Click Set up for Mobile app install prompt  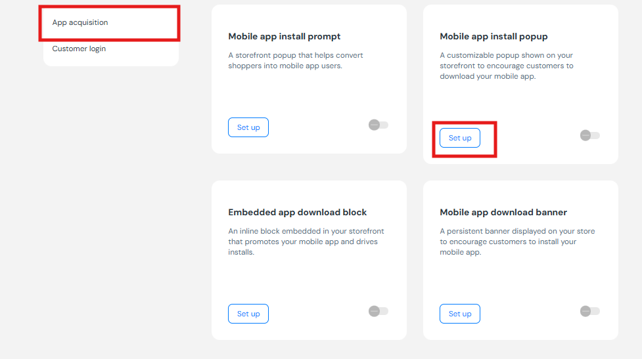click(248, 127)
